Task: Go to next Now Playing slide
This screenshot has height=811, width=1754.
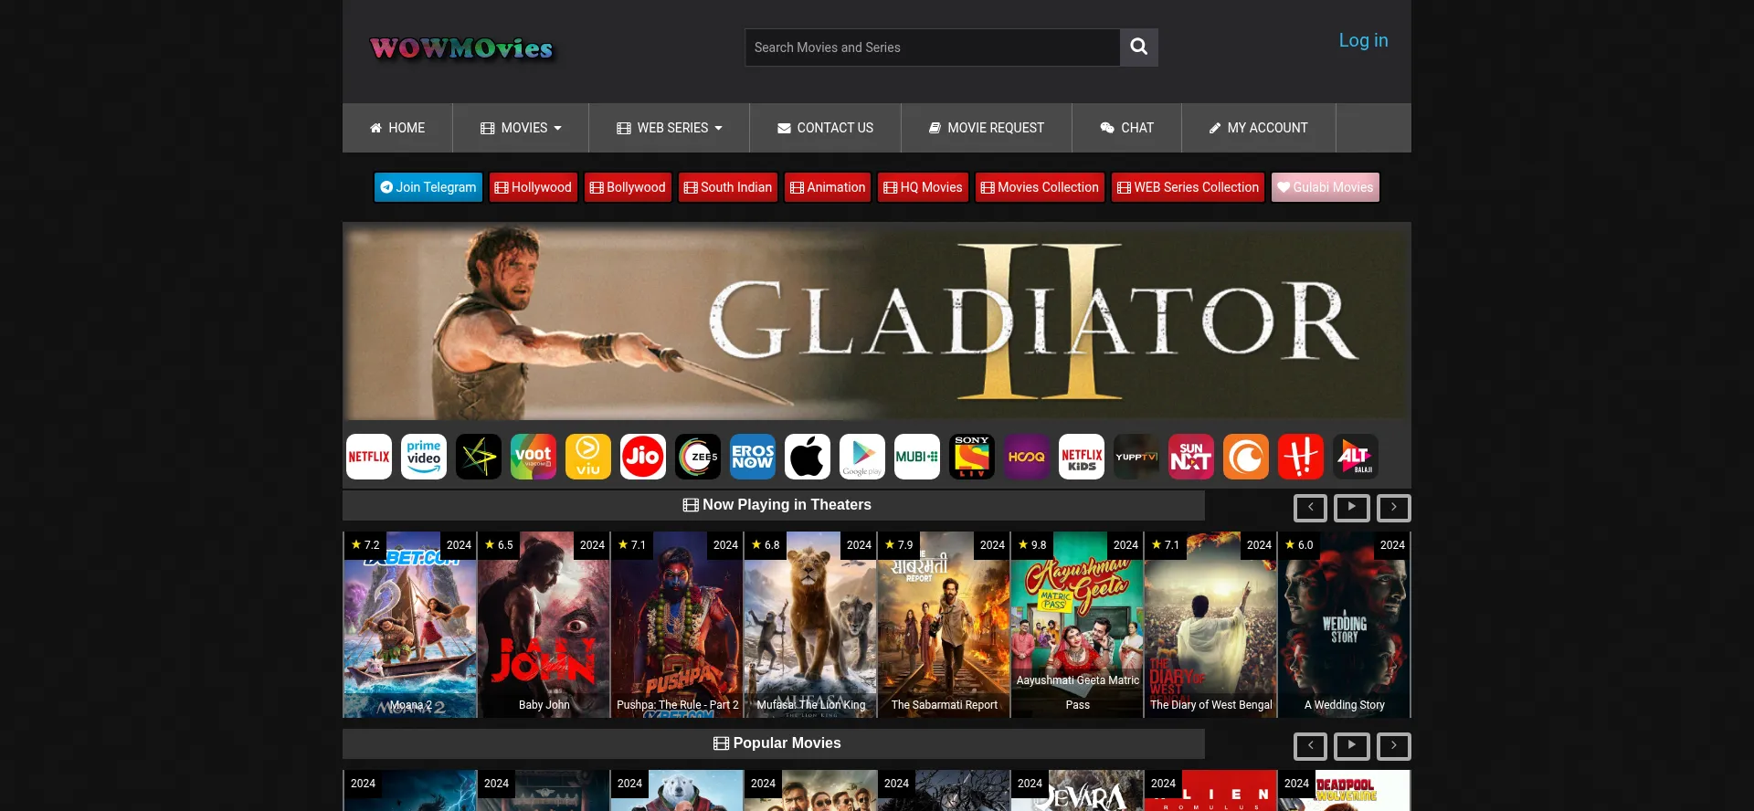Action: coord(1394,508)
